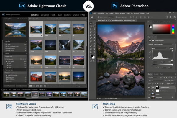Select the Crop tool in Photoshop toolbar
The image size is (177, 118).
coord(91,29)
